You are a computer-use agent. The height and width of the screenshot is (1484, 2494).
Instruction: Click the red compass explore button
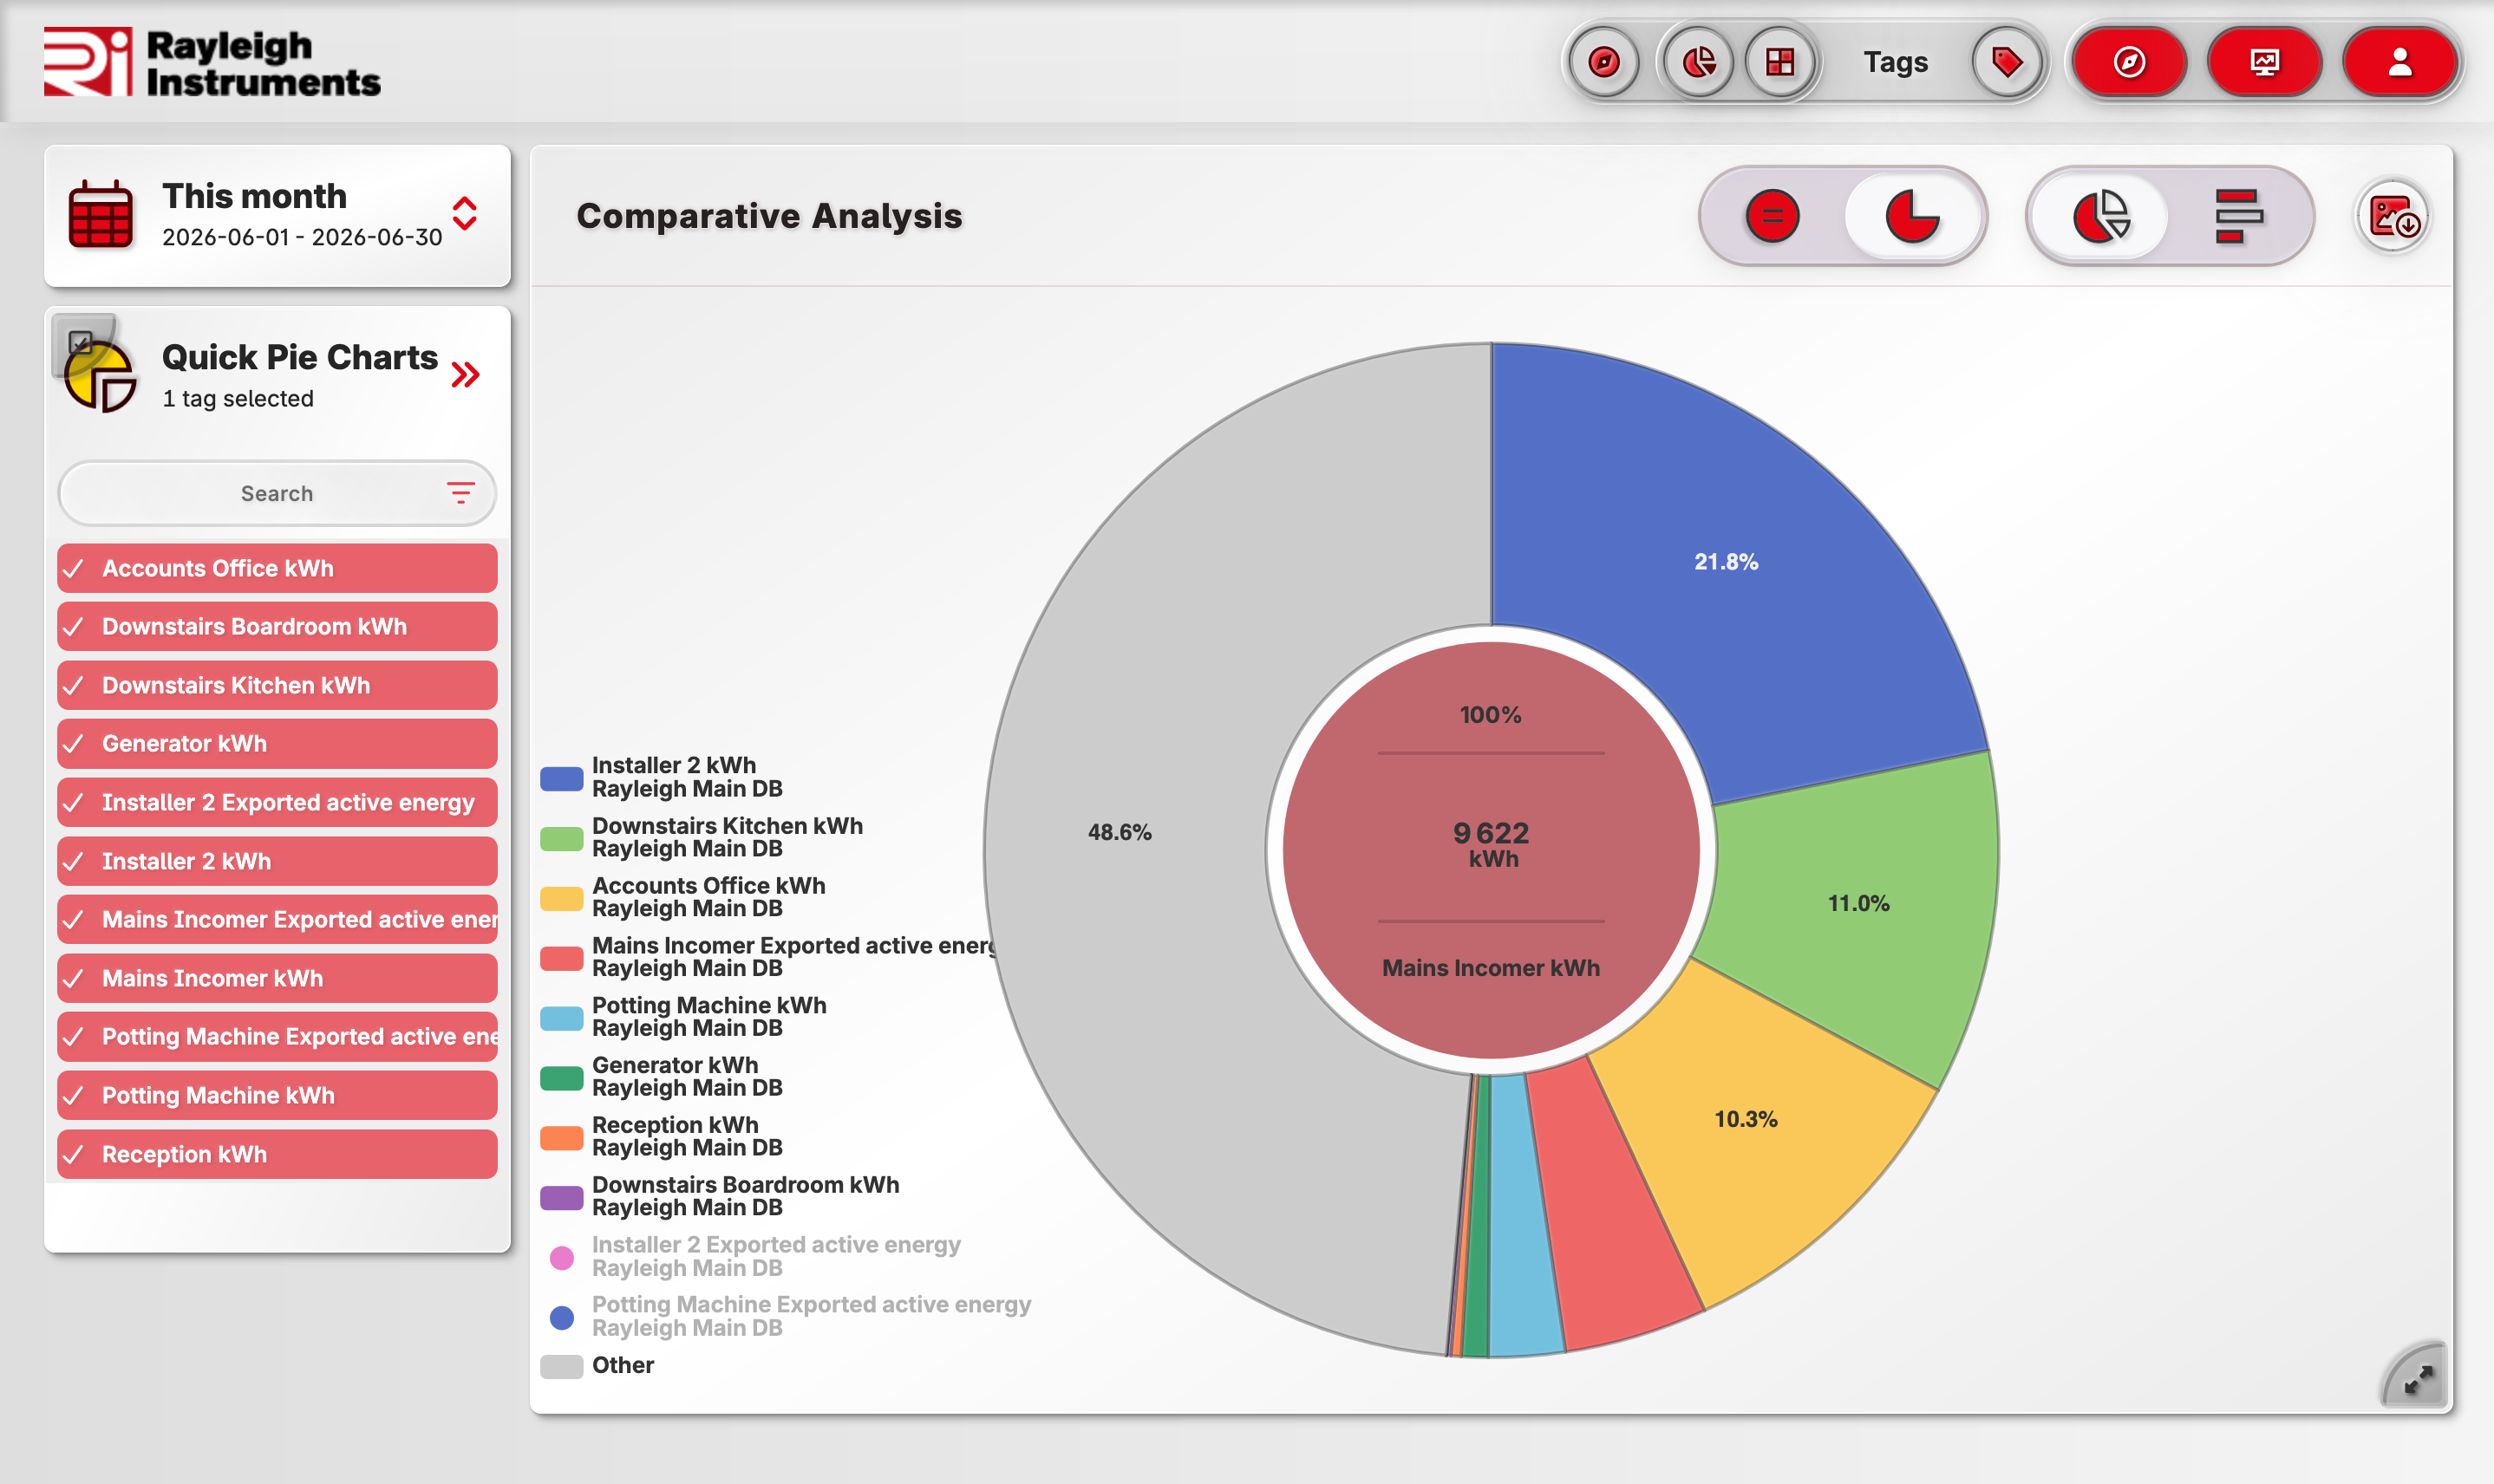[2129, 62]
